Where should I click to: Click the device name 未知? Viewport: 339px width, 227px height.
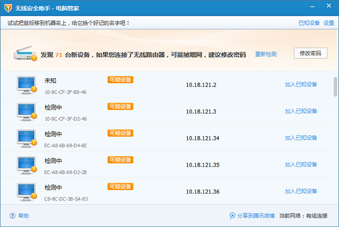click(x=50, y=80)
